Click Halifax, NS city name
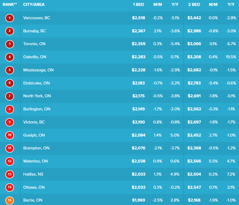 coord(33,174)
